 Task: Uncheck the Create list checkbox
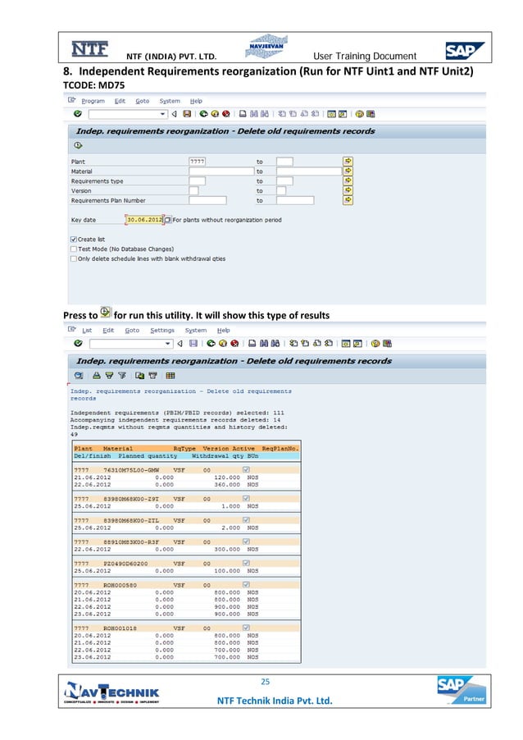click(x=74, y=240)
